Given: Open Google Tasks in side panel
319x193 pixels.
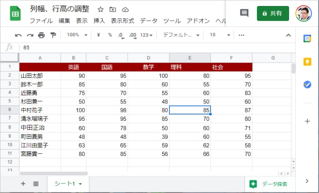Looking at the screenshot, I should tap(307, 85).
